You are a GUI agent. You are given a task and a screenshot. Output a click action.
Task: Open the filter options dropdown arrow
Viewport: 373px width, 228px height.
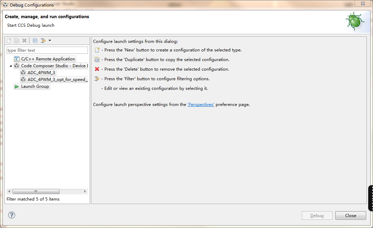click(x=50, y=40)
